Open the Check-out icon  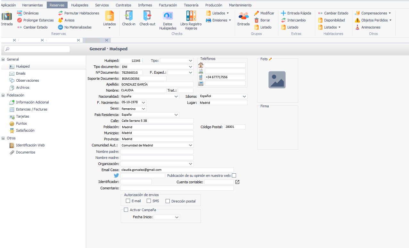tap(147, 19)
